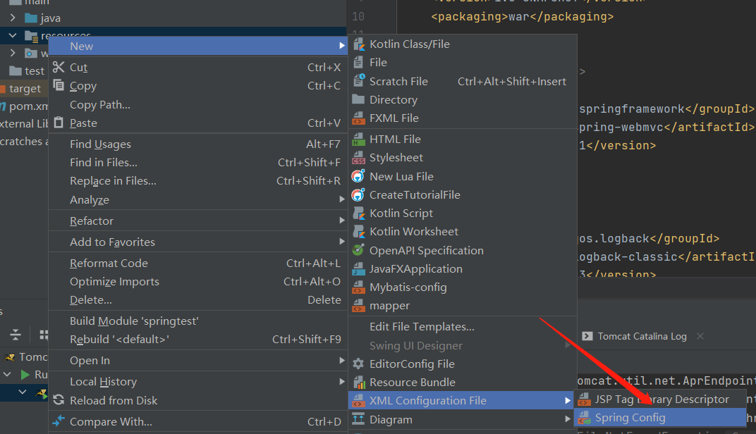Click the New Lua File icon
This screenshot has width=756, height=434.
click(358, 176)
